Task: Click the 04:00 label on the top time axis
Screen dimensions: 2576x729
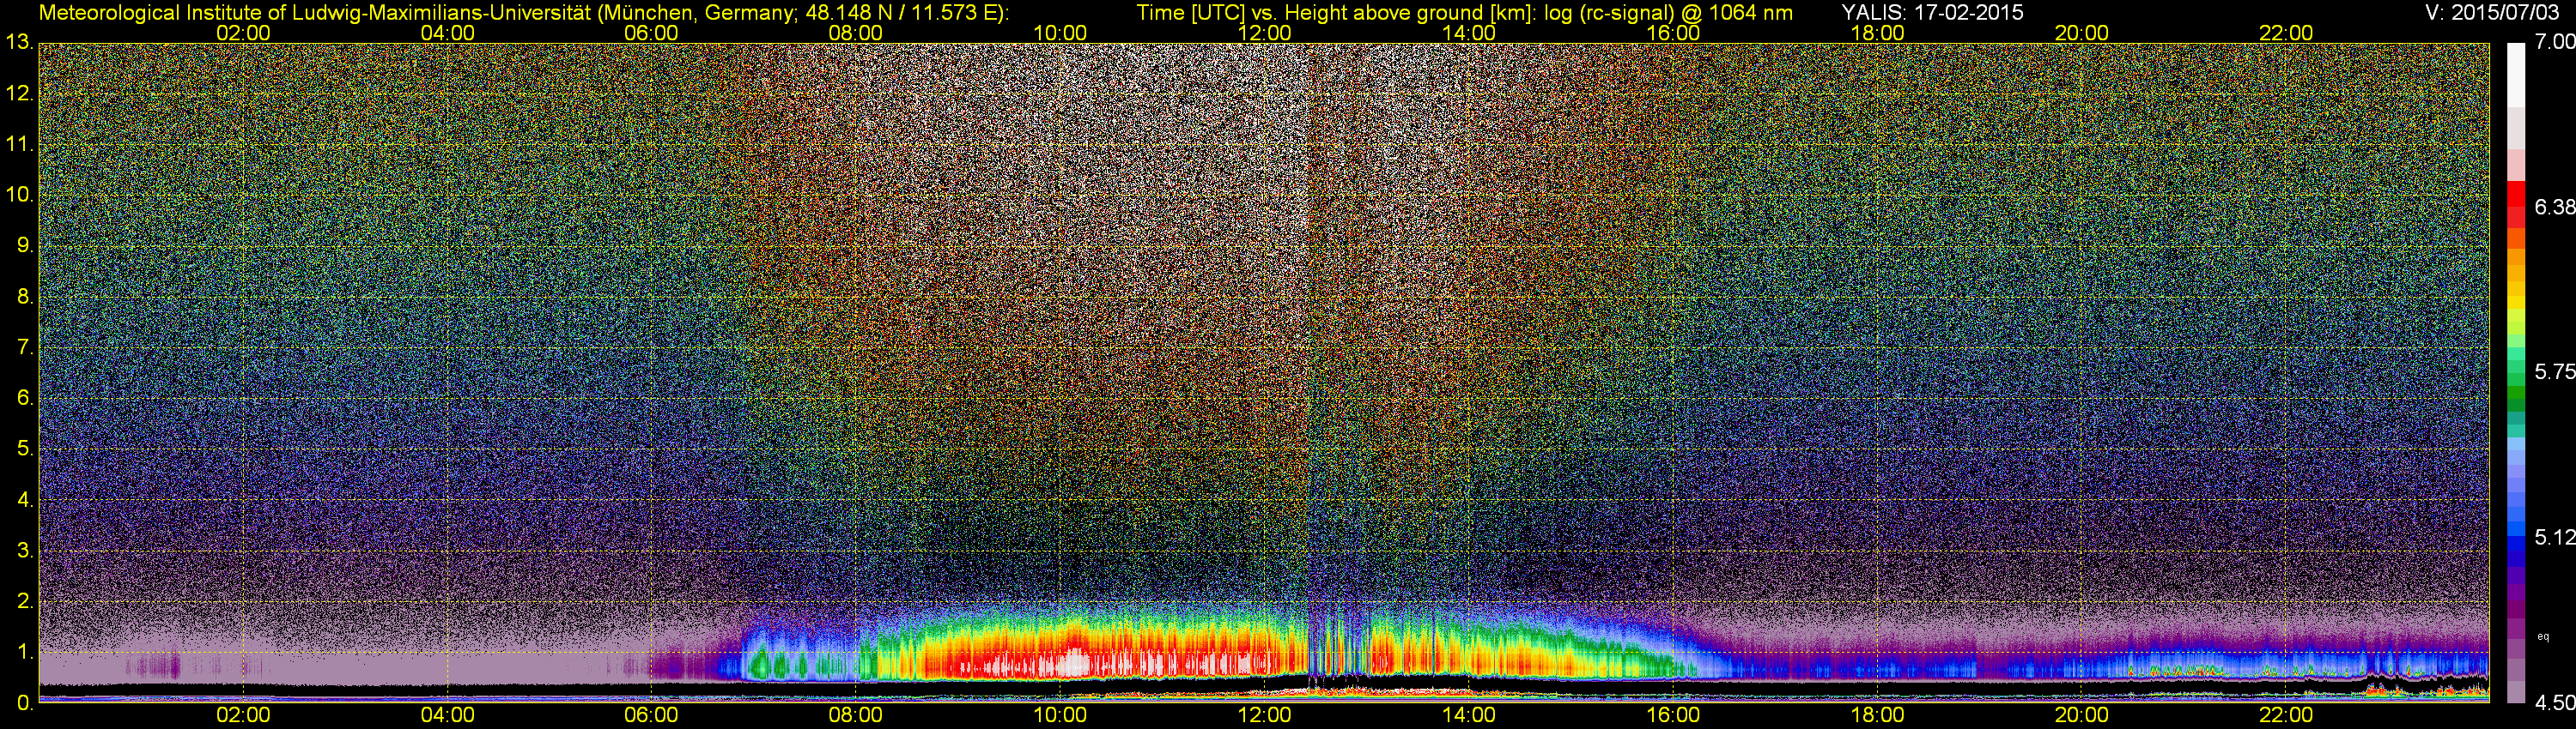Action: click(x=447, y=33)
